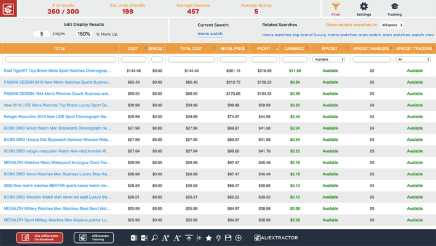Click the plus circle icon in bottom toolbar
436x246 pixels.
(239, 237)
